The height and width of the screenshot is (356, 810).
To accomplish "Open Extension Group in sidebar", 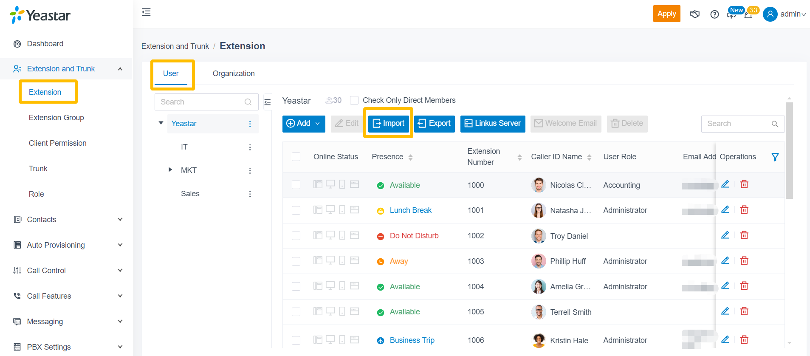I will (x=56, y=118).
